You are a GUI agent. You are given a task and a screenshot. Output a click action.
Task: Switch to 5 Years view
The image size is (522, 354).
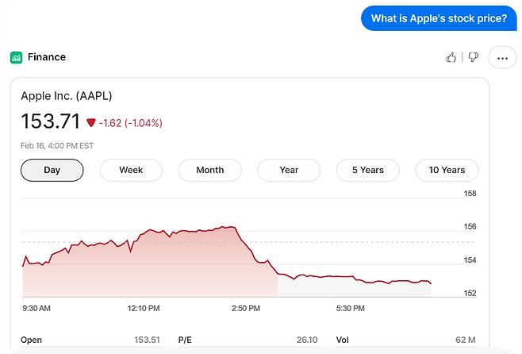pyautogui.click(x=368, y=170)
